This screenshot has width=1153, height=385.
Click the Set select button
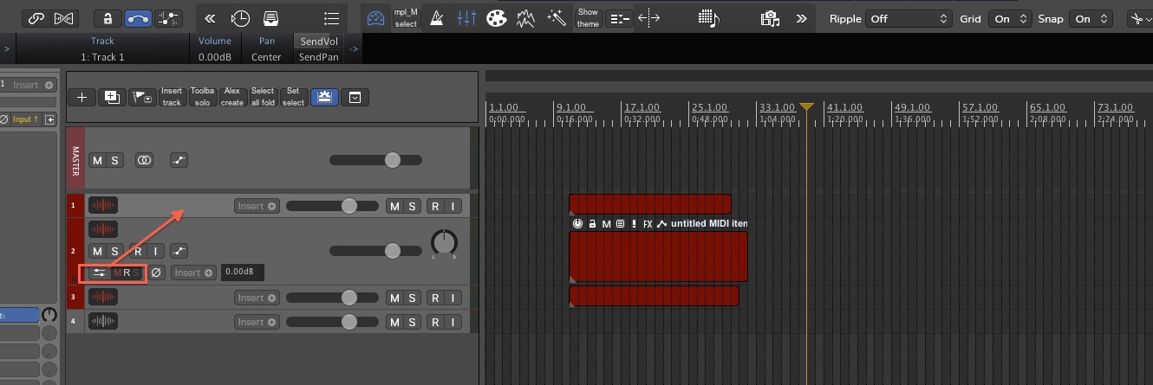tap(293, 97)
